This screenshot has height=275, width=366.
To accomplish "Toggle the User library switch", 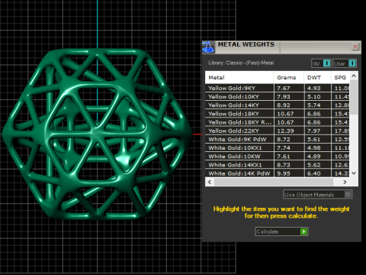I will click(345, 63).
